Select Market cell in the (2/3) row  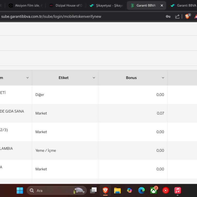pyautogui.click(x=41, y=132)
